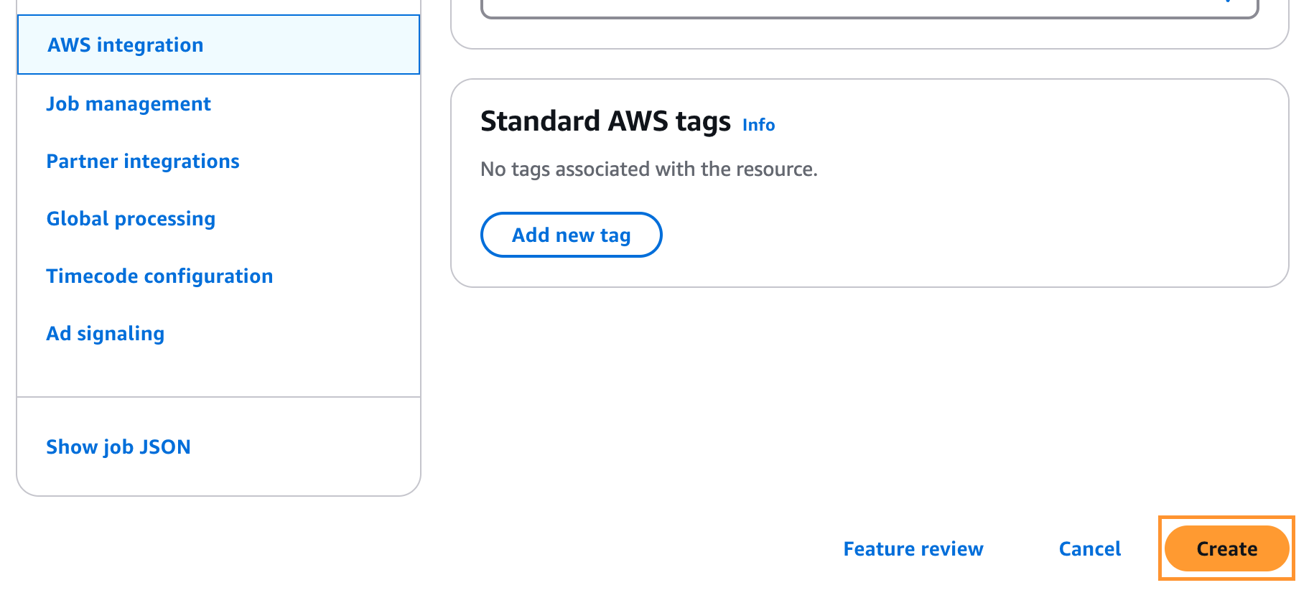Go to Partner integrations settings
The height and width of the screenshot is (603, 1314).
[143, 162]
